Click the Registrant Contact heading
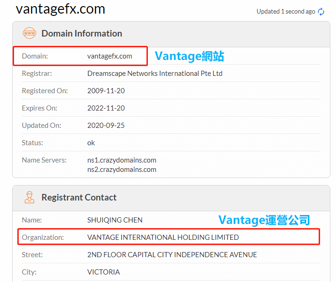 [x=79, y=197]
